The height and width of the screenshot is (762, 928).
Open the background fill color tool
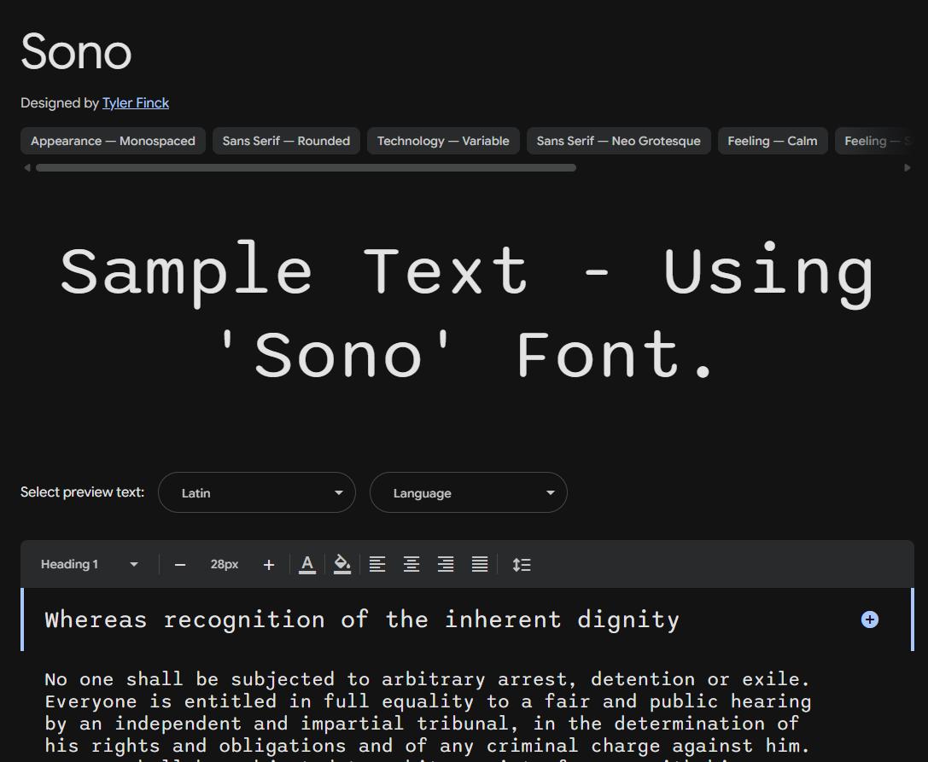click(342, 564)
